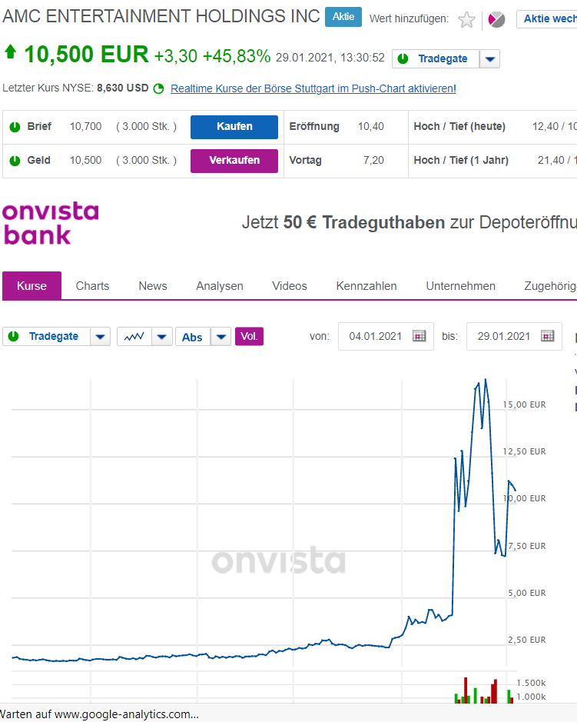Select Tradegate exchange in header selector
Image resolution: width=577 pixels, height=722 pixels.
[x=436, y=59]
